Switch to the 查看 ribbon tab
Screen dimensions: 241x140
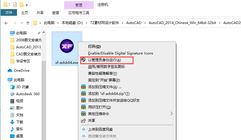point(55,13)
